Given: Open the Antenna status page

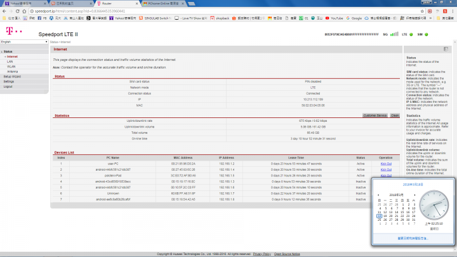Looking at the screenshot, I should click(12, 71).
